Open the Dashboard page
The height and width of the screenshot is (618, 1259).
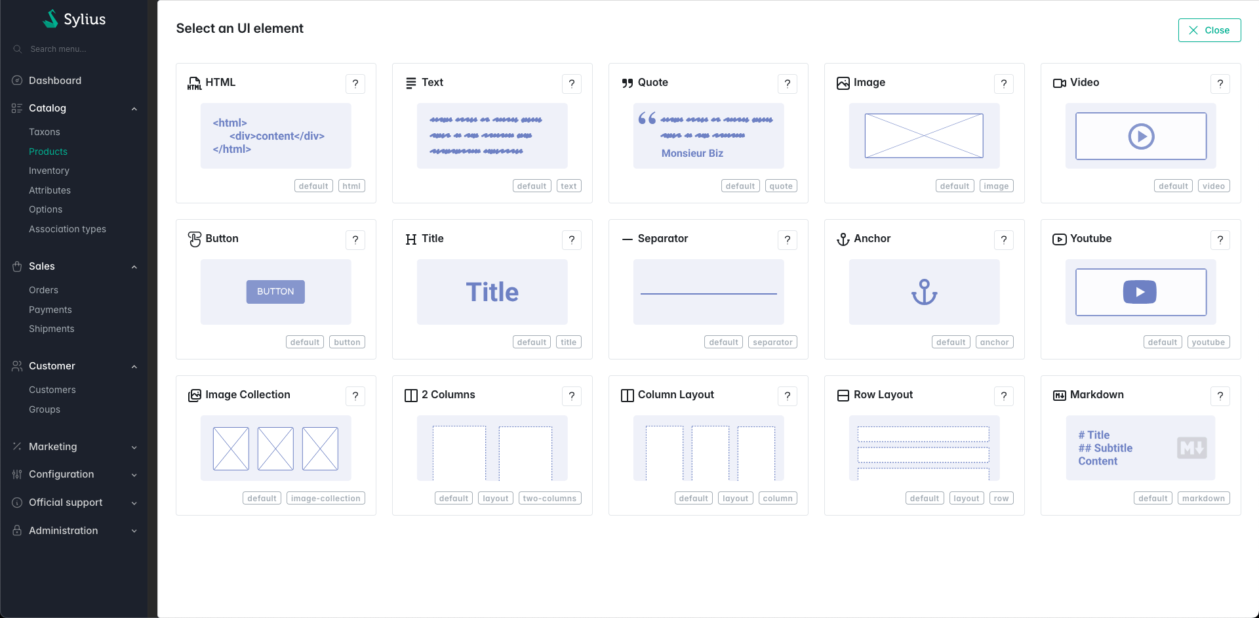(55, 81)
